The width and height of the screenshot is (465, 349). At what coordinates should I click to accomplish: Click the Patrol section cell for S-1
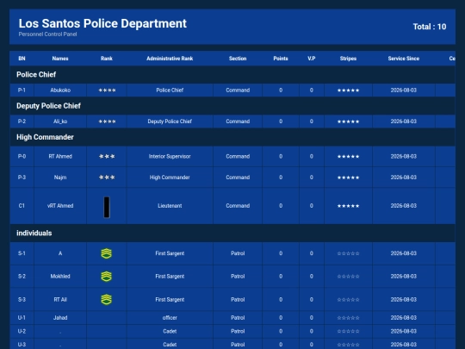point(238,253)
